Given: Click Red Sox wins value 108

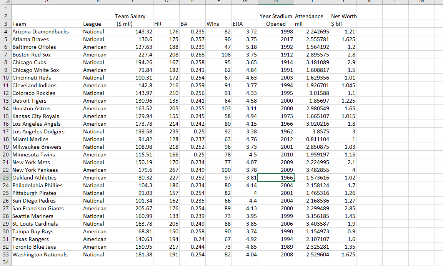Looking at the screenshot, I should click(x=219, y=55).
